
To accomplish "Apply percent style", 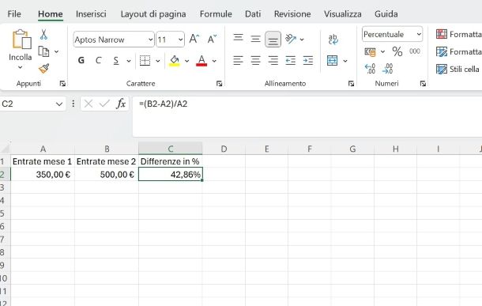I will click(397, 51).
